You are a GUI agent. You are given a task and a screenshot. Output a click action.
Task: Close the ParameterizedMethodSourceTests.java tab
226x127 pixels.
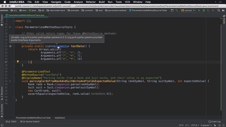tap(46, 15)
